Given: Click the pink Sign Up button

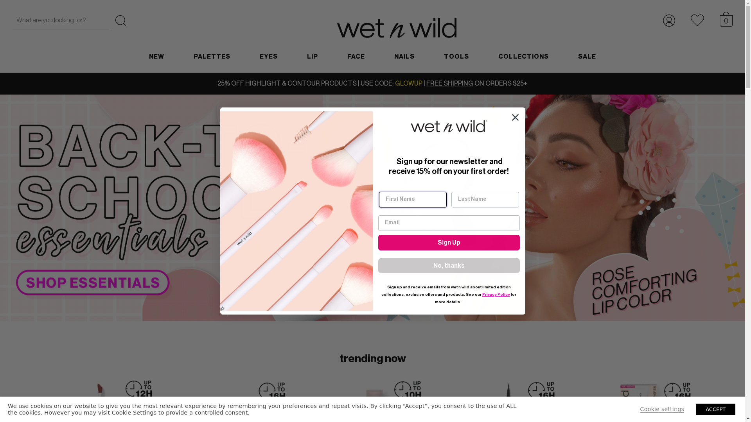Looking at the screenshot, I should 449,243.
